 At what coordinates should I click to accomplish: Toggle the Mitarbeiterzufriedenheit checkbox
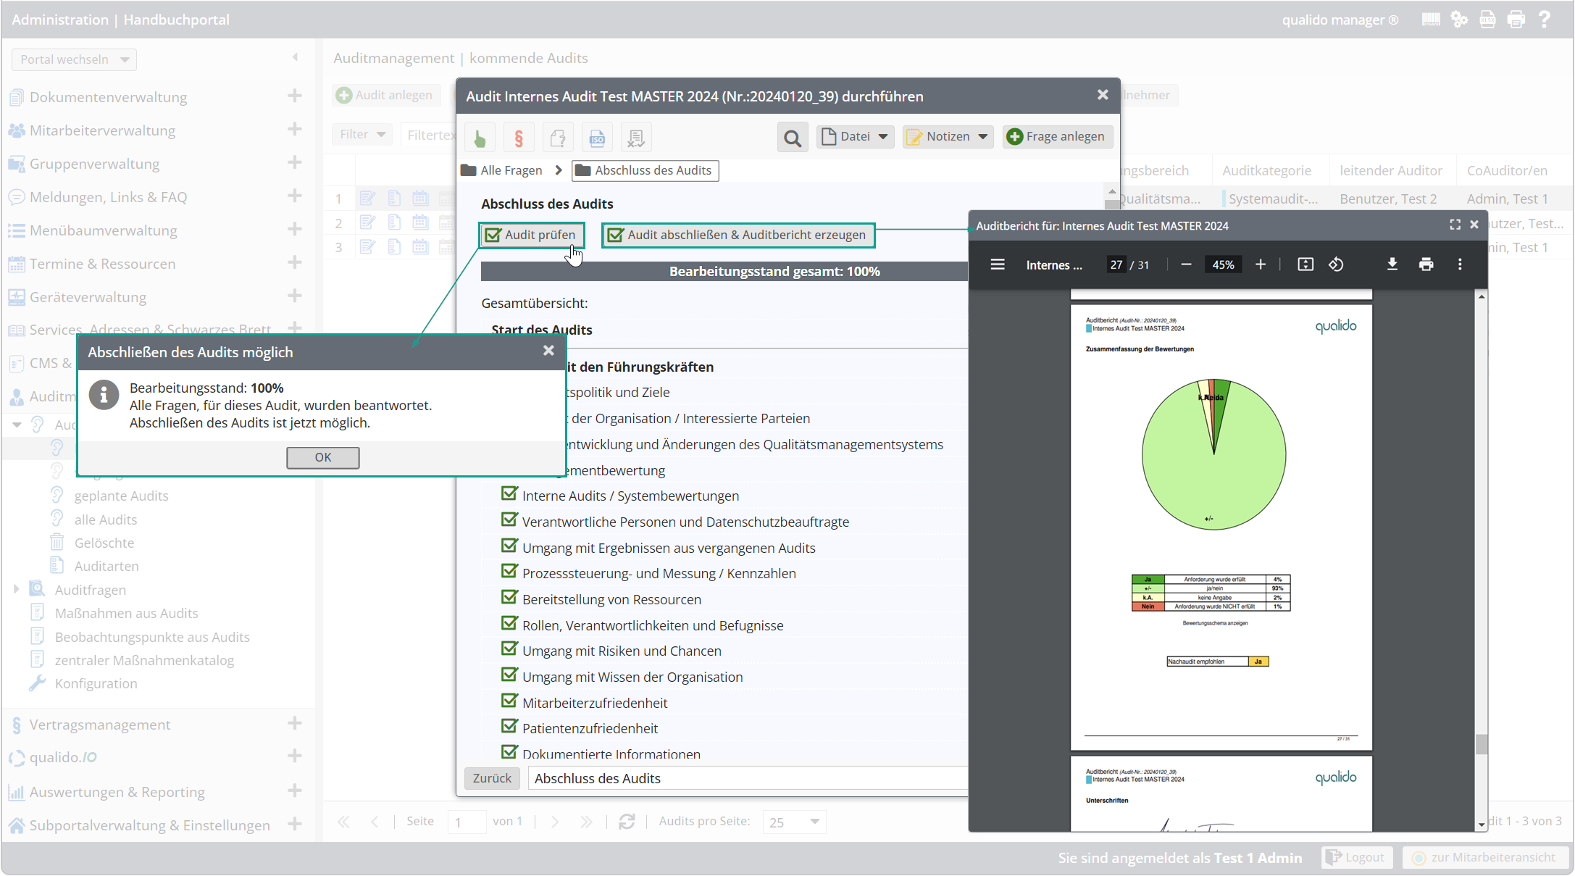tap(509, 701)
